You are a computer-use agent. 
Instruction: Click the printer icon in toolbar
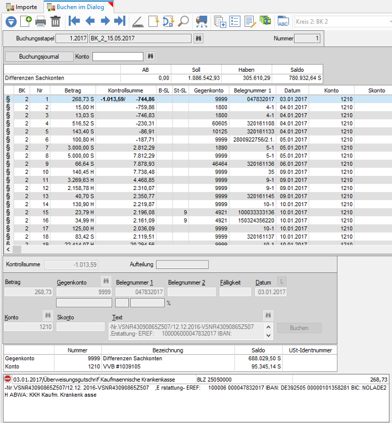(x=41, y=22)
